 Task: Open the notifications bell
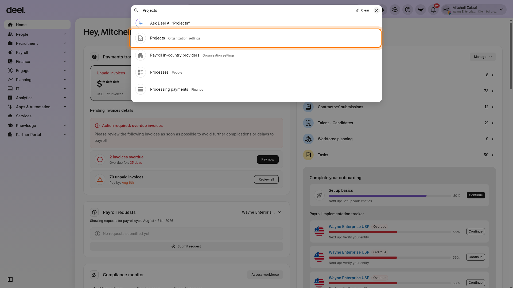point(433,10)
